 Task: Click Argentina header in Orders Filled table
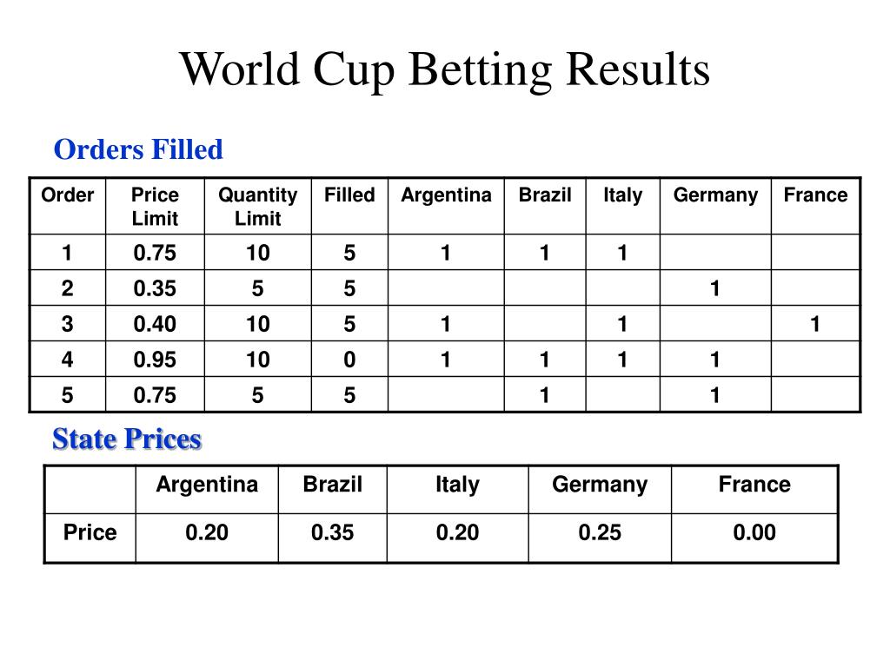click(446, 195)
